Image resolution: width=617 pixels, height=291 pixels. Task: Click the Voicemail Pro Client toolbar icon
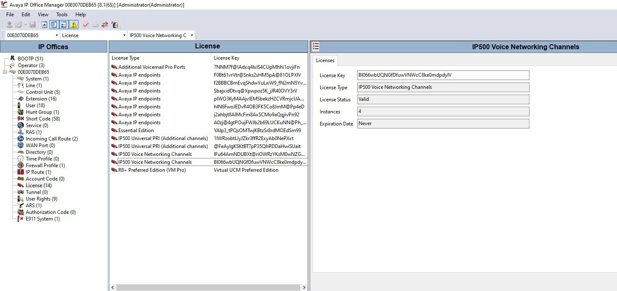pyautogui.click(x=115, y=25)
